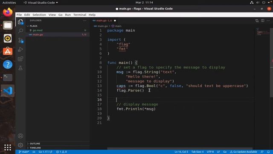This screenshot has width=273, height=154.
Task: Click the feedback icon in status bar
Action: [x=262, y=152]
